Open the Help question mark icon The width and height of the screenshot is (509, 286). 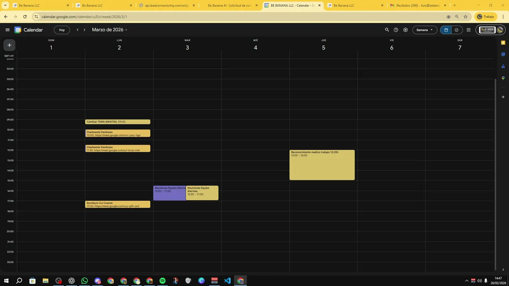[396, 30]
